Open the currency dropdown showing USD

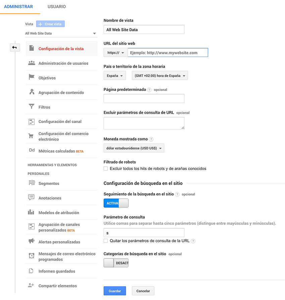click(x=134, y=148)
